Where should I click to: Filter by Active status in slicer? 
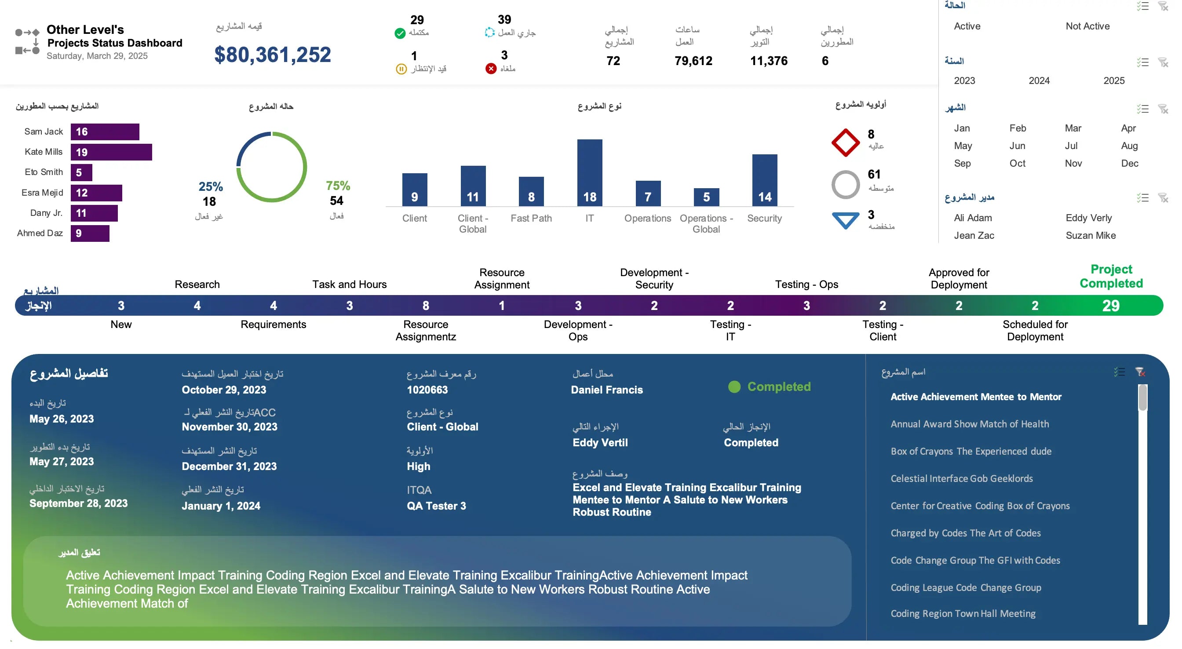[967, 26]
